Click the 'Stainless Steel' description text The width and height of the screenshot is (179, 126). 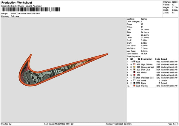[x=148, y=78]
